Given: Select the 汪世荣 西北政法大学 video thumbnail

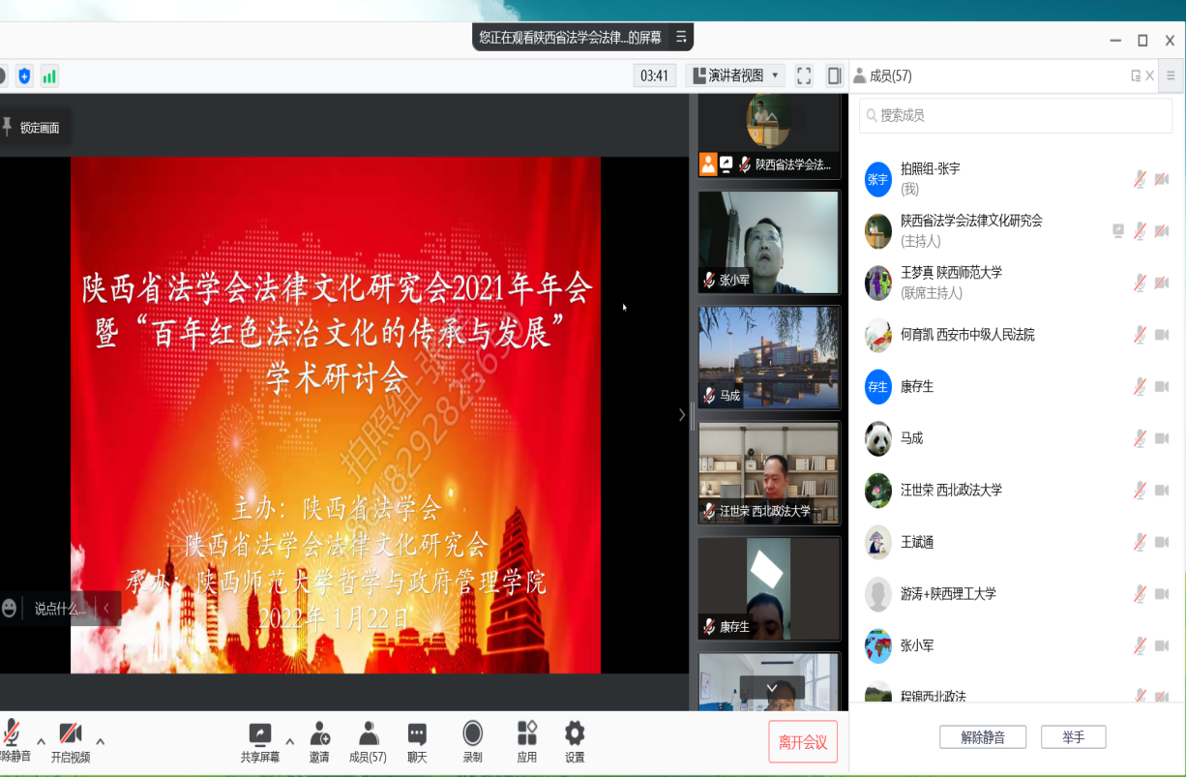Looking at the screenshot, I should click(769, 472).
